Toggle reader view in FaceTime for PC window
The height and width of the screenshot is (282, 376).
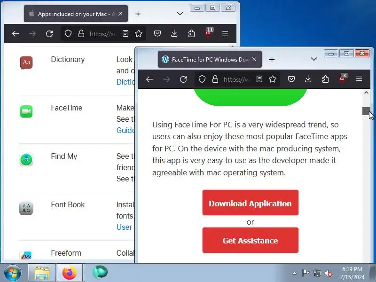(259, 79)
